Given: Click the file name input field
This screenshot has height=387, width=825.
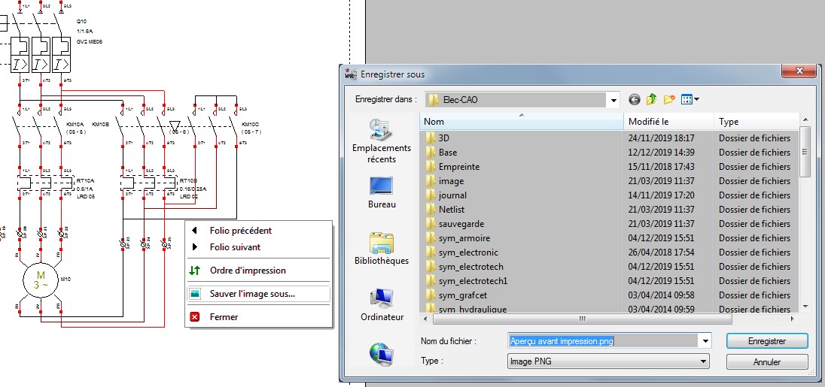Looking at the screenshot, I should [602, 341].
